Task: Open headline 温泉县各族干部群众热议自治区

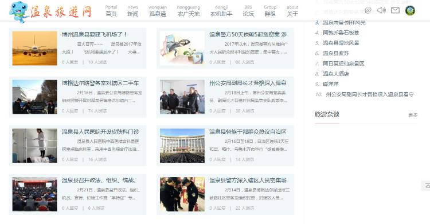Action: click(248, 131)
